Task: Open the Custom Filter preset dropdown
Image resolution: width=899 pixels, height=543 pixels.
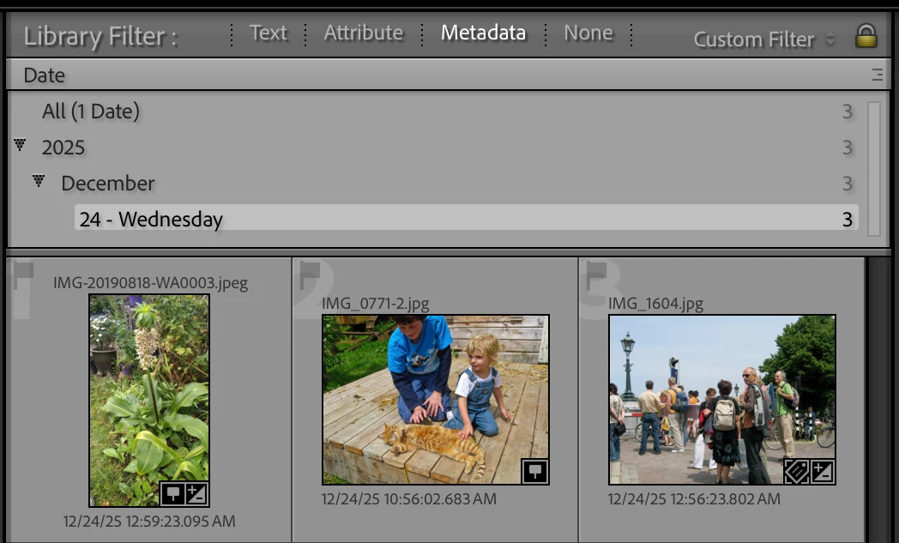Action: [764, 39]
